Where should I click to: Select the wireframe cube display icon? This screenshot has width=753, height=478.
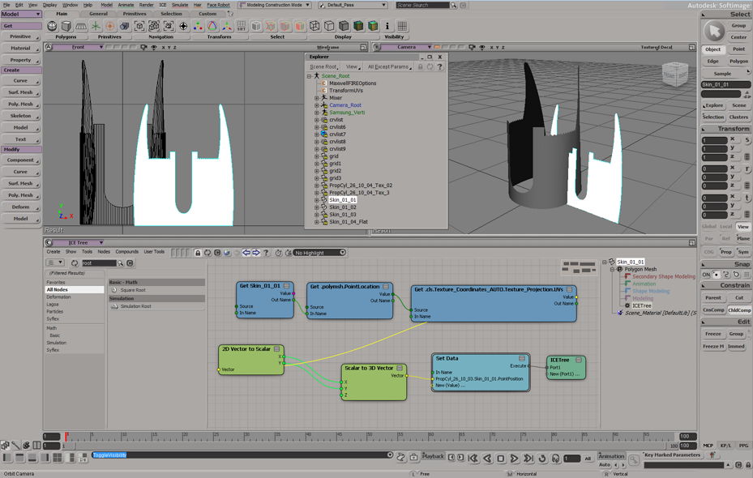pyautogui.click(x=314, y=26)
